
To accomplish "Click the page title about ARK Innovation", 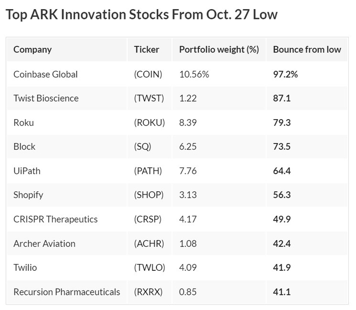I will coord(141,14).
